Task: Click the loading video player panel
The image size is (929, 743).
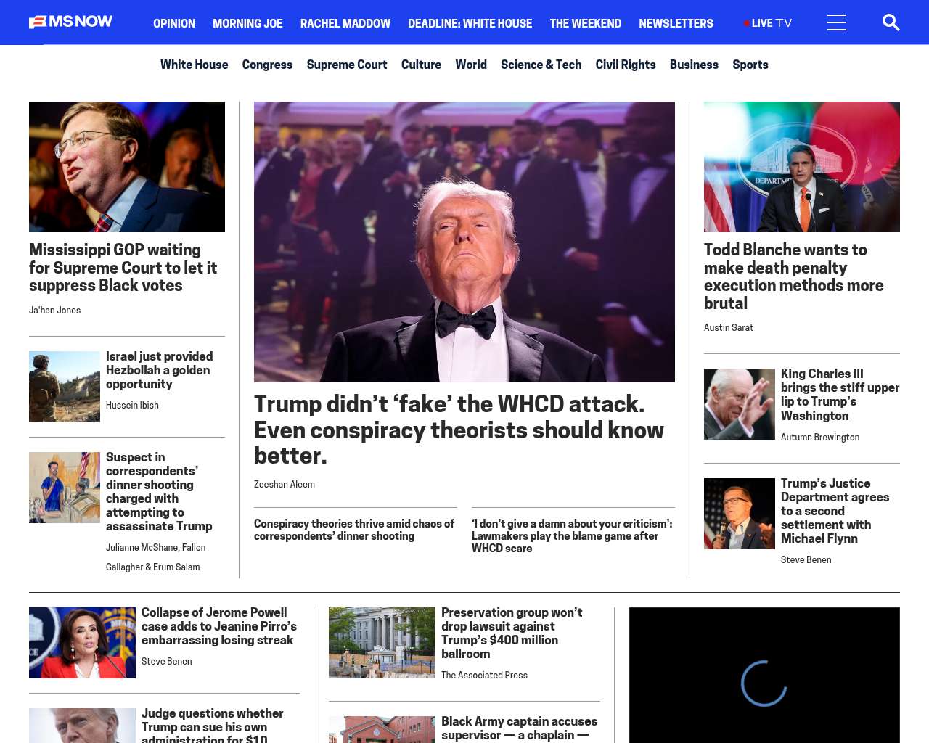Action: click(x=764, y=676)
